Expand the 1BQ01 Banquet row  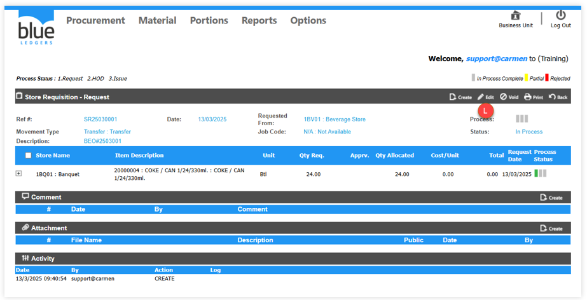[x=19, y=174]
